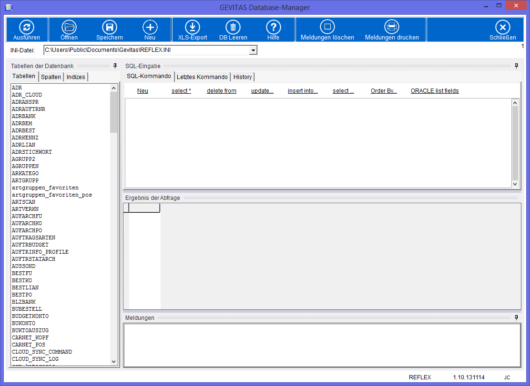Click the Neu link in SQL-Kommando

pos(143,91)
